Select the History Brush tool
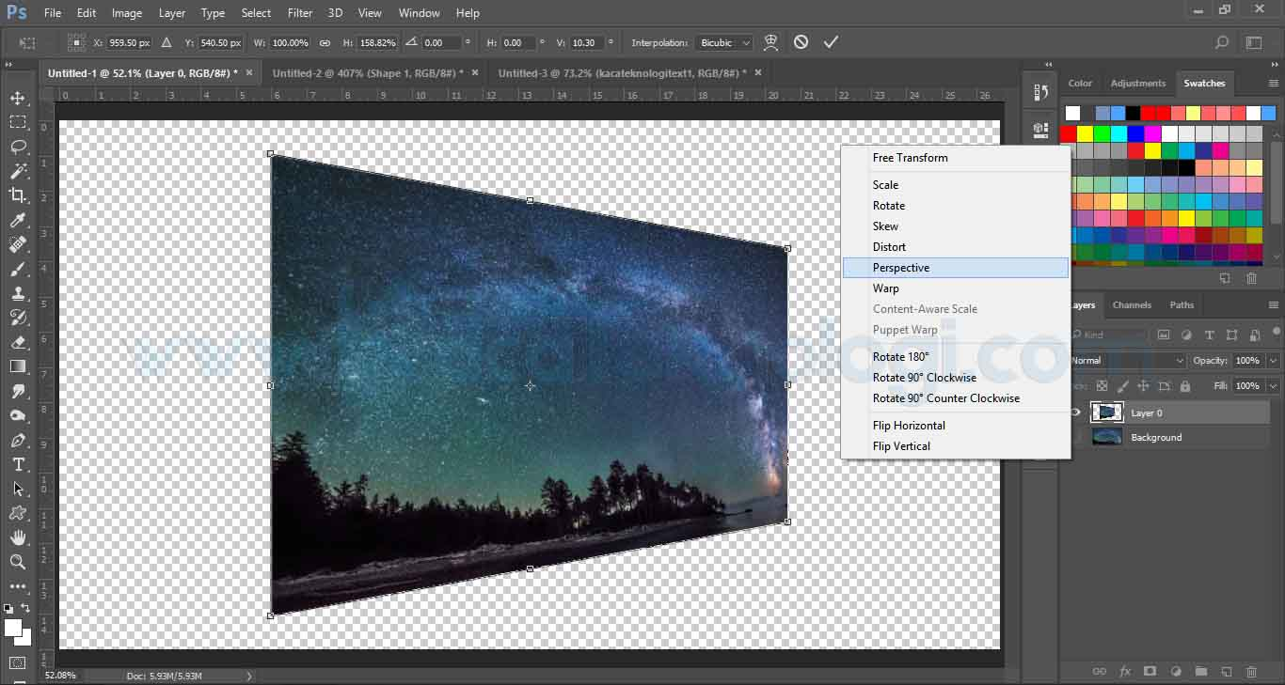 (x=18, y=318)
